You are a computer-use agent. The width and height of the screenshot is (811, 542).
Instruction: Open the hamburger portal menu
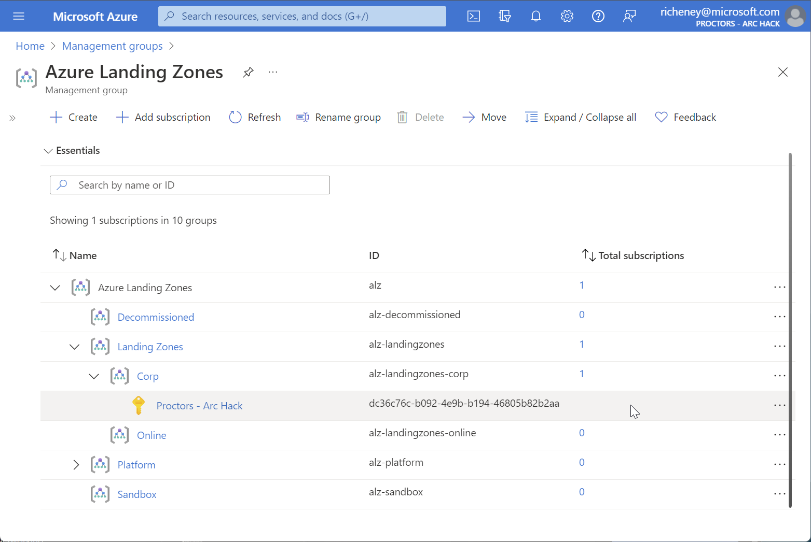click(x=19, y=16)
